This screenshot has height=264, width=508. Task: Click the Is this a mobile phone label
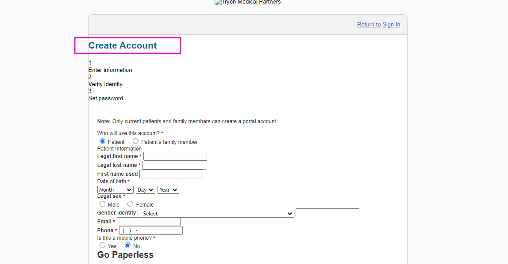(124, 238)
